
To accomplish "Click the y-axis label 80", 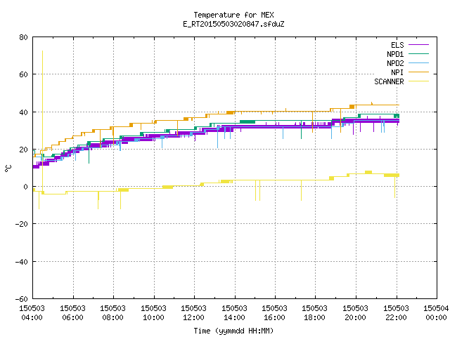I will click(x=23, y=37).
